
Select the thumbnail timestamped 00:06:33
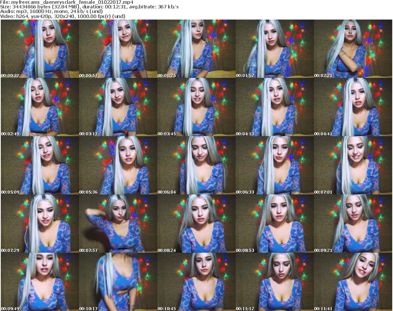point(275,165)
